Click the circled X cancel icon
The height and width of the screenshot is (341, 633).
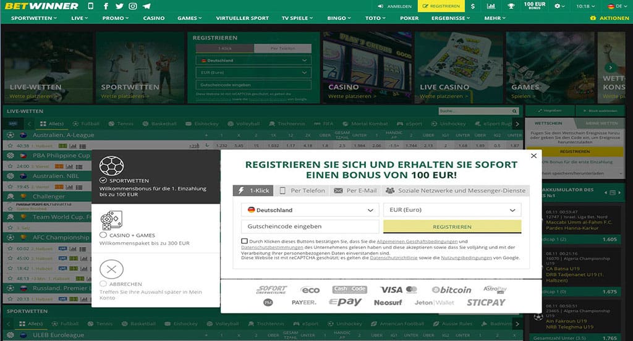[x=111, y=269]
